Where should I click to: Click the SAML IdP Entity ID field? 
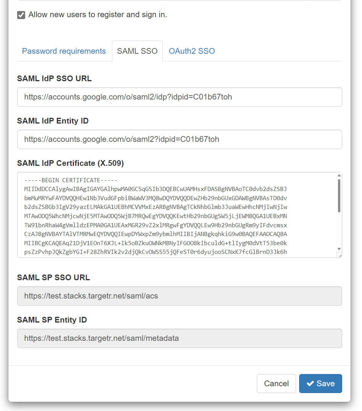[x=180, y=139]
